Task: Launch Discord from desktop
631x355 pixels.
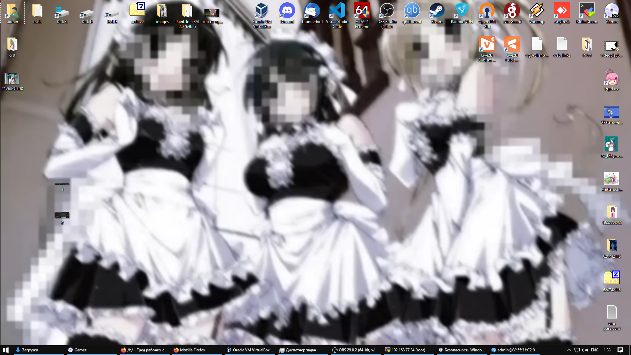Action: pos(287,13)
